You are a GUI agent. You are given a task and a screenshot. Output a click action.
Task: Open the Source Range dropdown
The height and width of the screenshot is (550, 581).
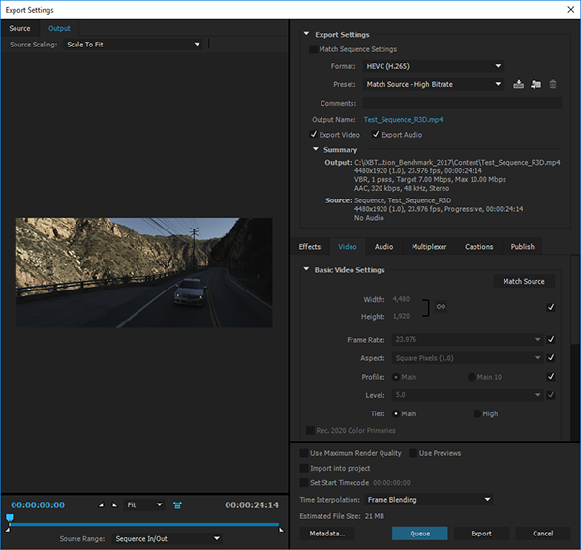point(167,539)
